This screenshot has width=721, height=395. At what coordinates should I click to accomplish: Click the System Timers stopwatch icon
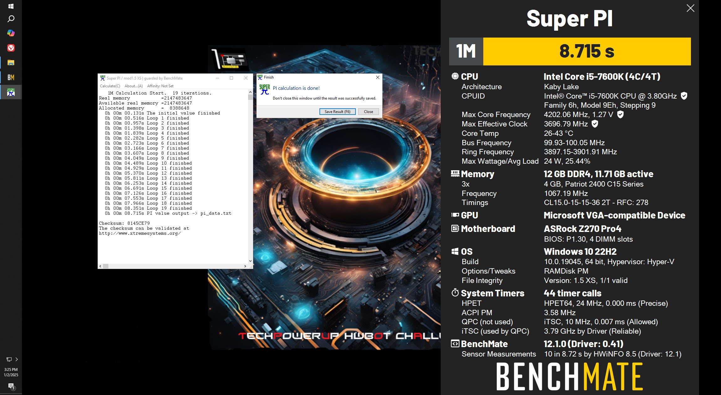455,293
